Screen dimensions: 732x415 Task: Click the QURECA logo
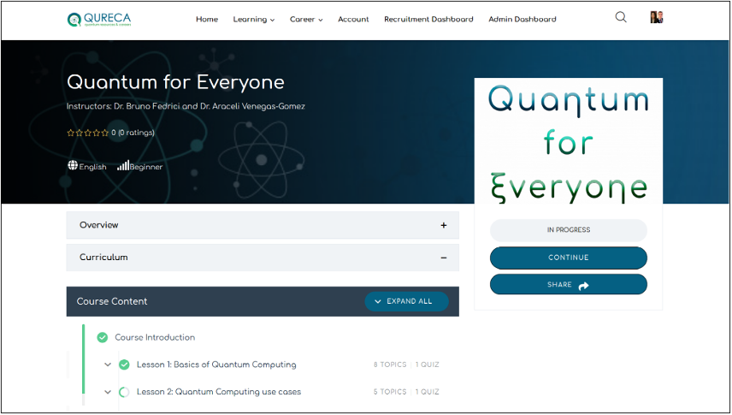click(98, 19)
